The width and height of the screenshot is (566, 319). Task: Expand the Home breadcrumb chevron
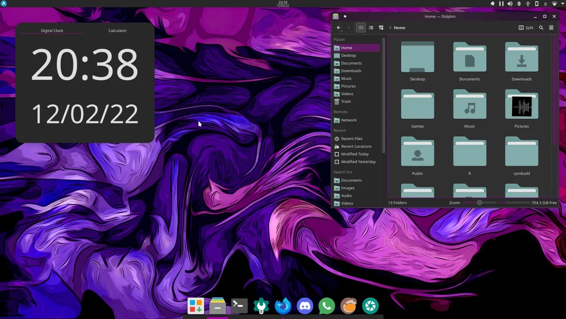coord(389,28)
